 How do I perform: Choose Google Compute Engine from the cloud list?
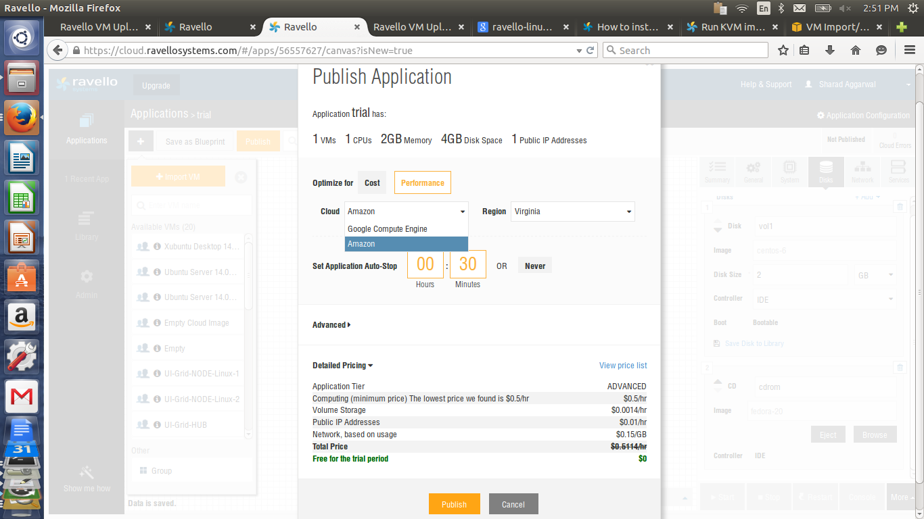pos(388,229)
